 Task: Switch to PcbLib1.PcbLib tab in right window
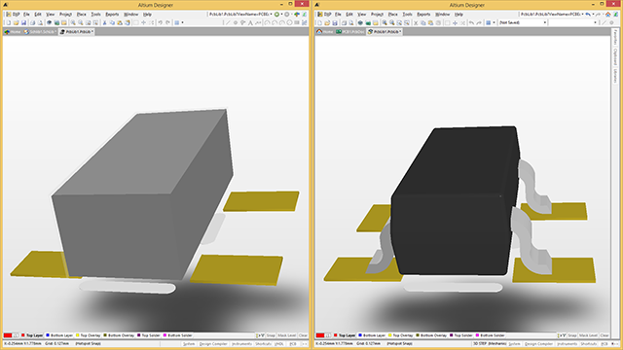385,32
